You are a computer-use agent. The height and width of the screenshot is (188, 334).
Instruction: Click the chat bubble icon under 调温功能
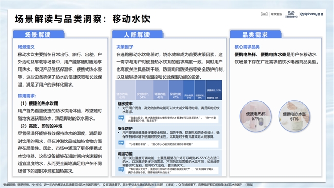coord(121,169)
